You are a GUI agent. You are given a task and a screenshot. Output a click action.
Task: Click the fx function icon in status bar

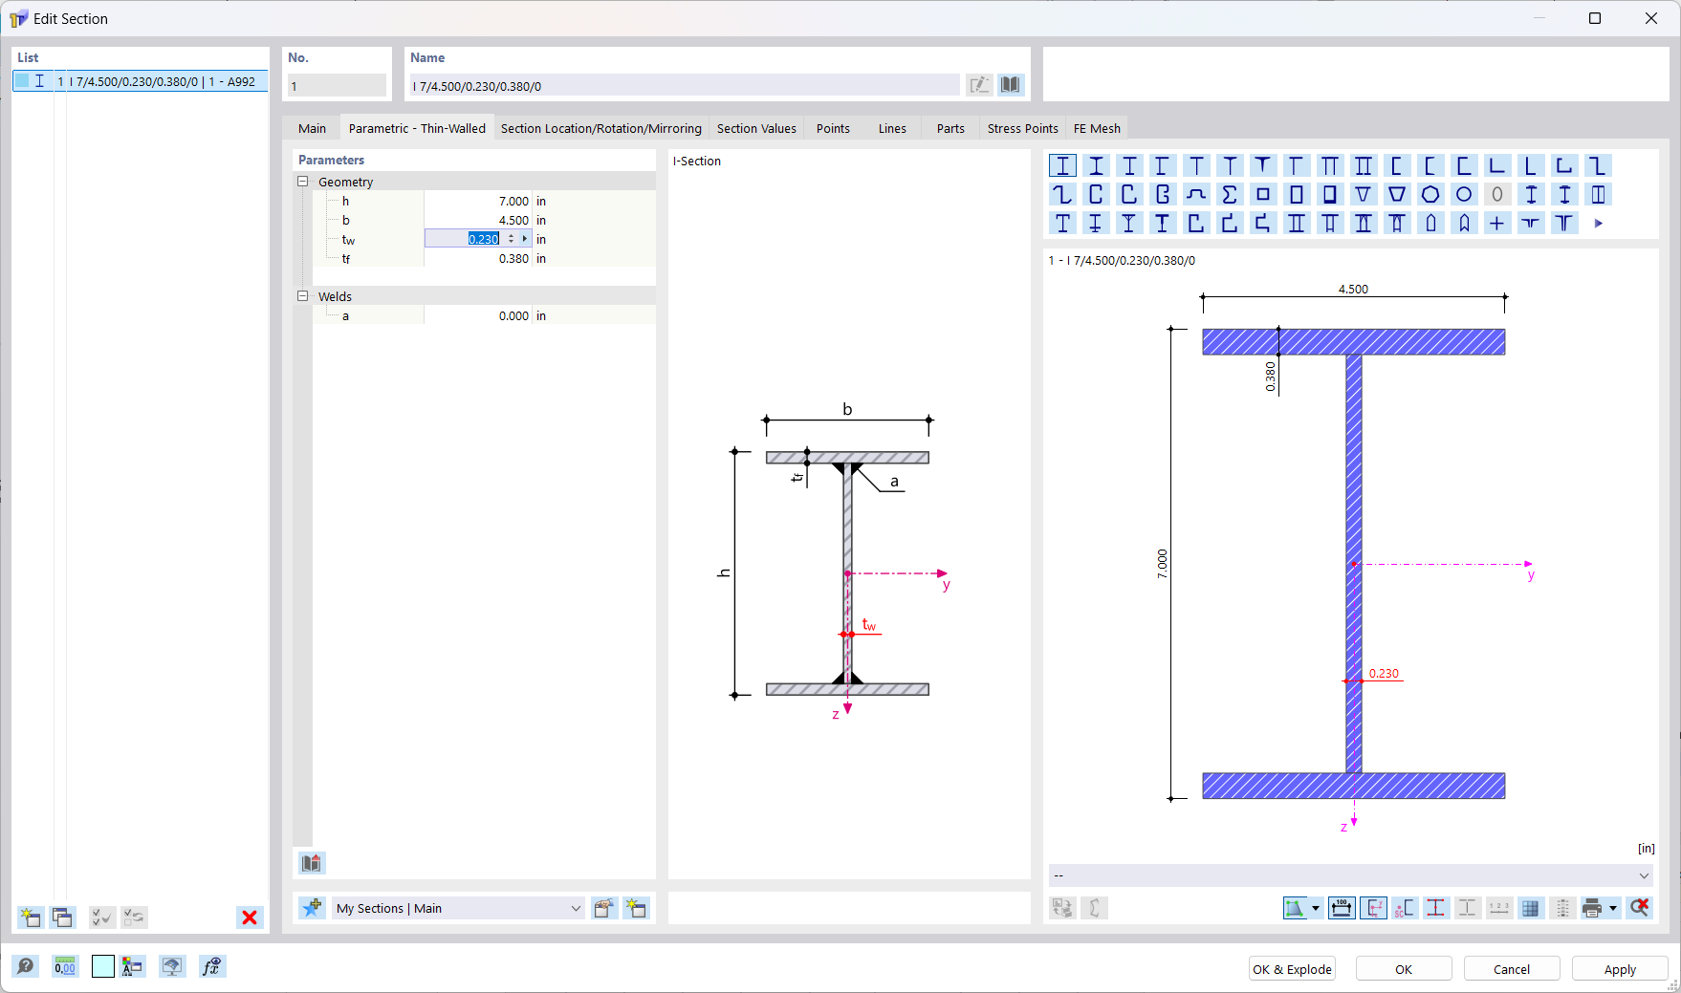(x=213, y=966)
